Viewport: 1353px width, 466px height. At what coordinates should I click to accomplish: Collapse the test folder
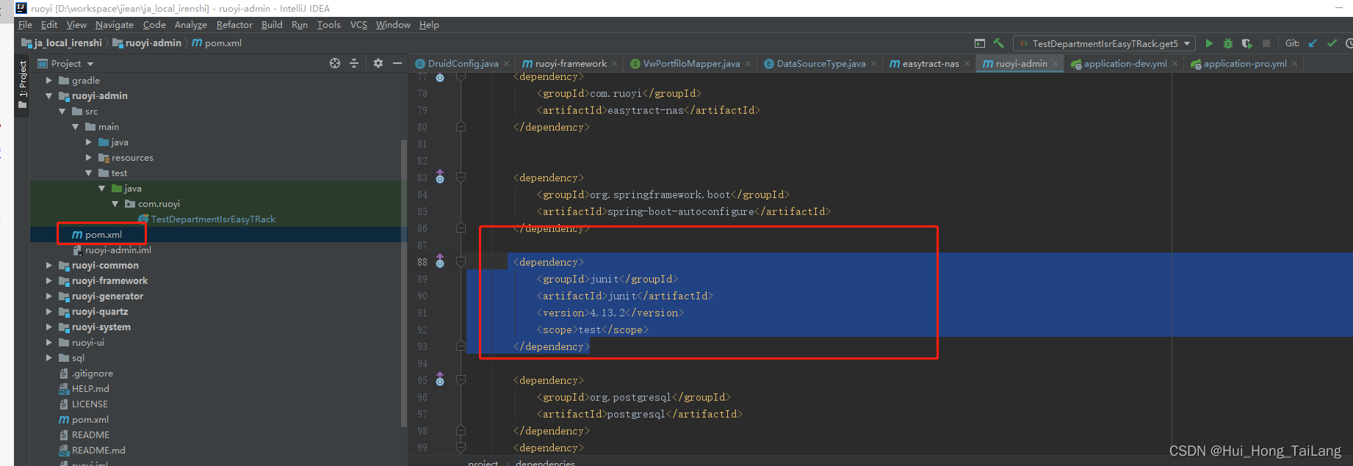click(x=89, y=172)
